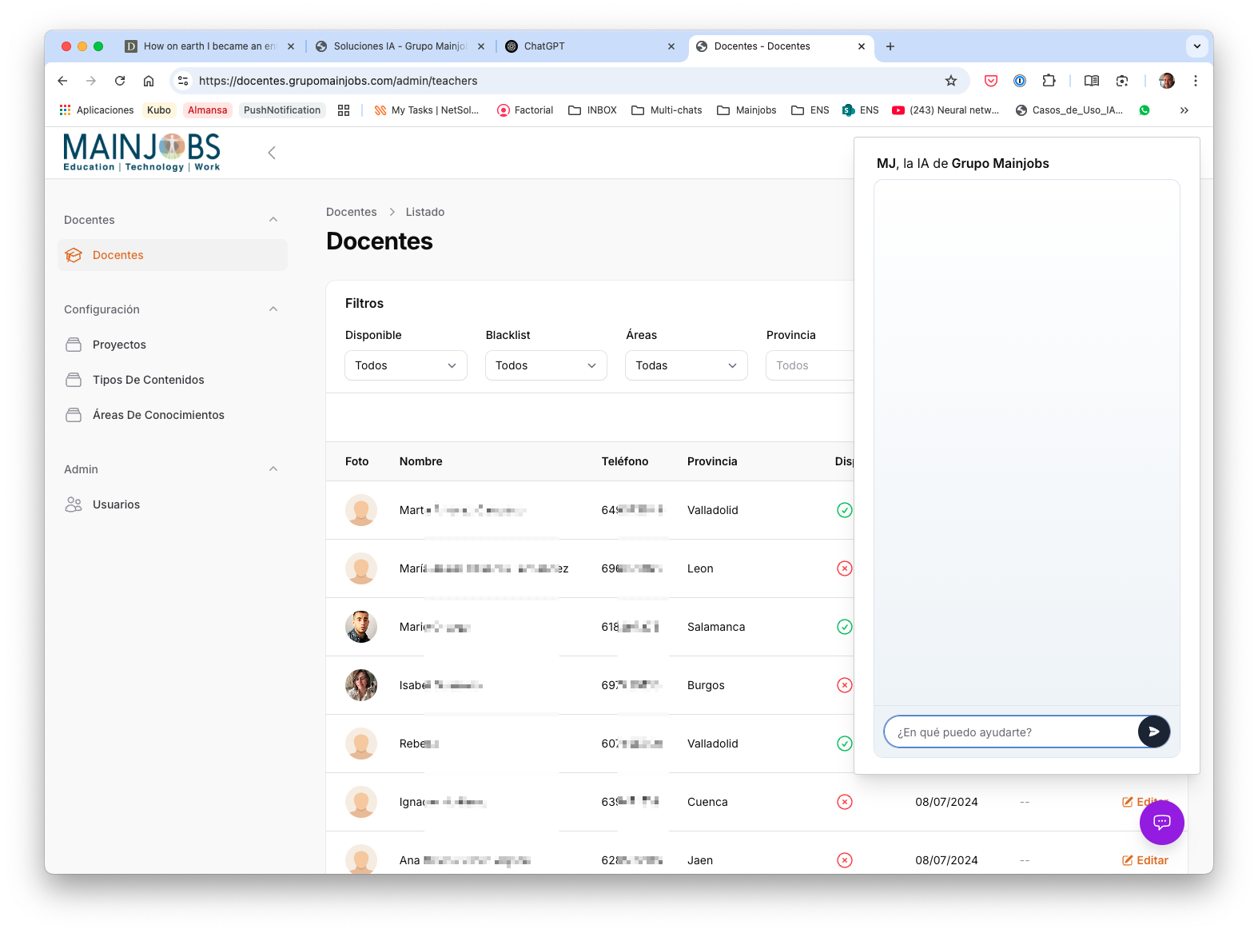This screenshot has height=933, width=1258.
Task: Open the Chrome three-dot menu
Action: click(1195, 81)
